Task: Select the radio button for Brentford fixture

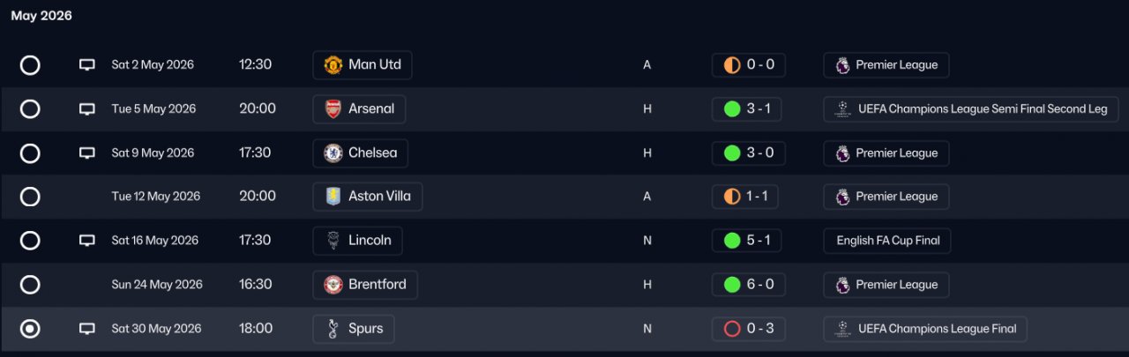Action: point(30,285)
